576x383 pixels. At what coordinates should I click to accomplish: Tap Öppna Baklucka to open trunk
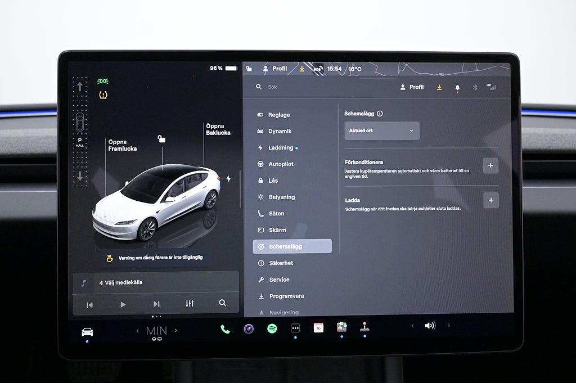click(x=218, y=129)
